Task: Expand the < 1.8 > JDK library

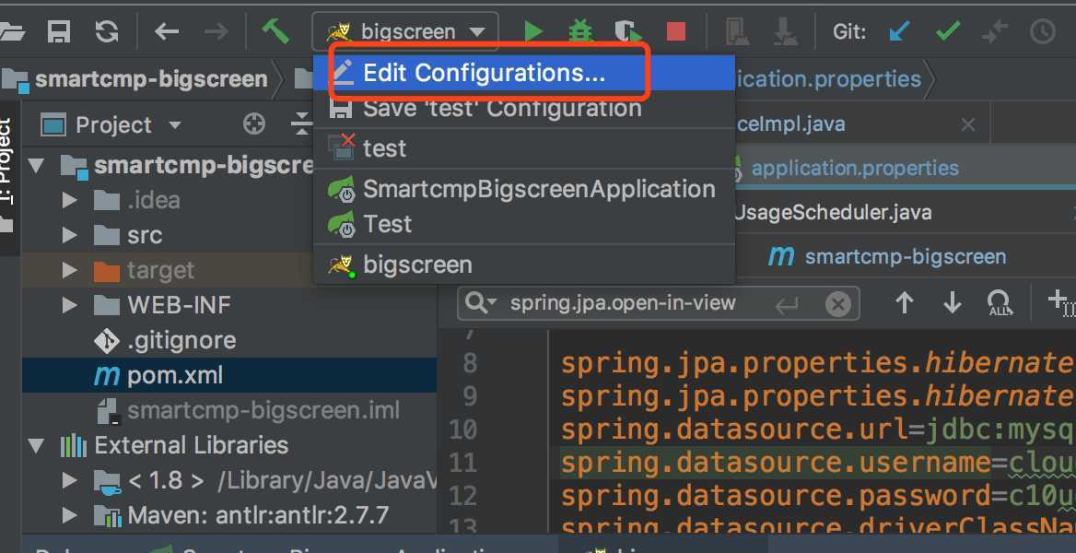Action: pos(69,481)
